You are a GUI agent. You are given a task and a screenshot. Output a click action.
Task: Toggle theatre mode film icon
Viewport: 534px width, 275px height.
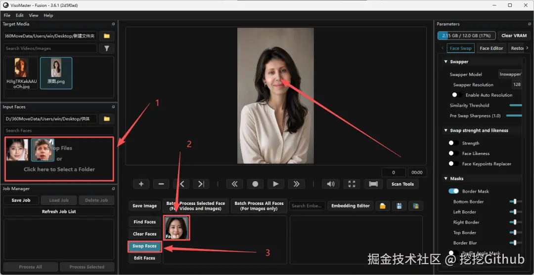(373, 184)
